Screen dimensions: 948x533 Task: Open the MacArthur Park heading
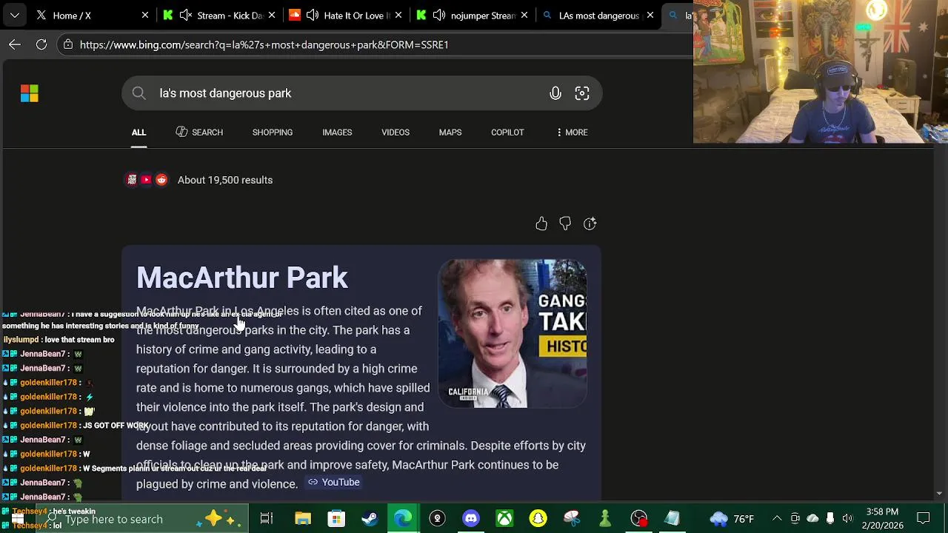click(242, 278)
